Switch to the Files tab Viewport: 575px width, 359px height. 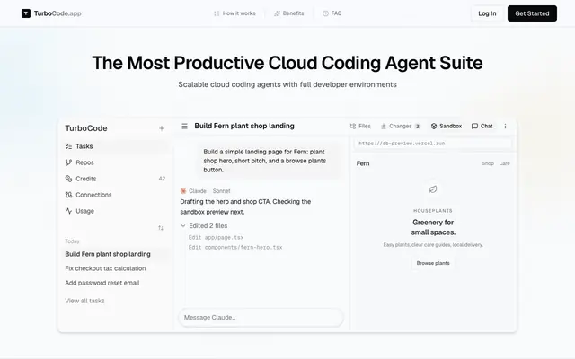(360, 126)
